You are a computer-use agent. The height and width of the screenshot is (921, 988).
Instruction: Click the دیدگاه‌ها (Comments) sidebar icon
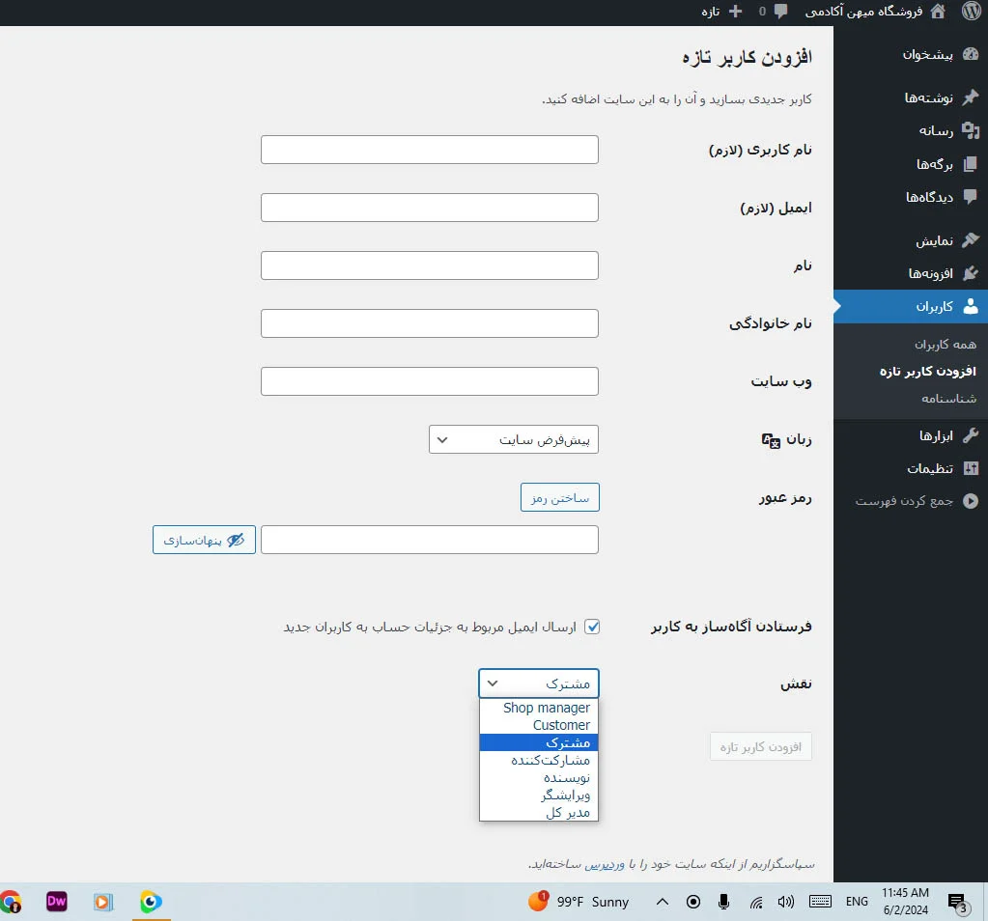pos(972,197)
